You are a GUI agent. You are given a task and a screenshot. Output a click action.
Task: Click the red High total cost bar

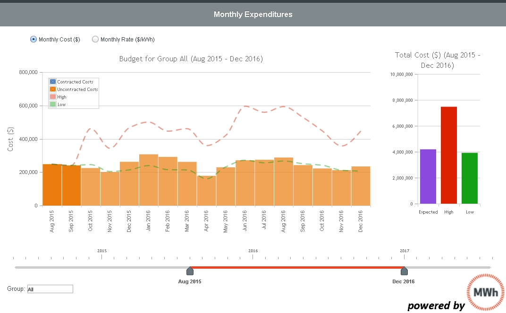pos(448,156)
